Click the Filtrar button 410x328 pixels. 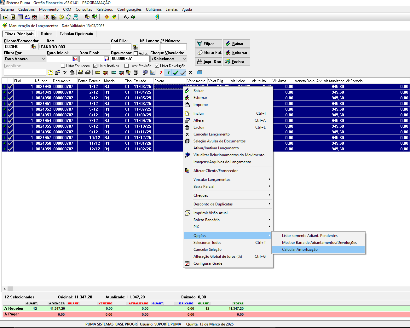click(x=208, y=44)
